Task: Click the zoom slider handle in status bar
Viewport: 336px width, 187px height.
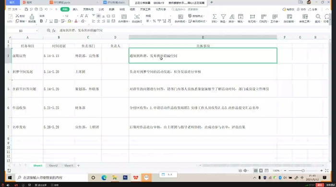Action: pyautogui.click(x=303, y=171)
